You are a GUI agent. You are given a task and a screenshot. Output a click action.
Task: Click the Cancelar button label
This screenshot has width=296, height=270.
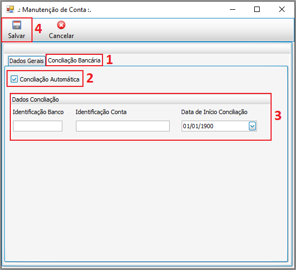point(61,36)
